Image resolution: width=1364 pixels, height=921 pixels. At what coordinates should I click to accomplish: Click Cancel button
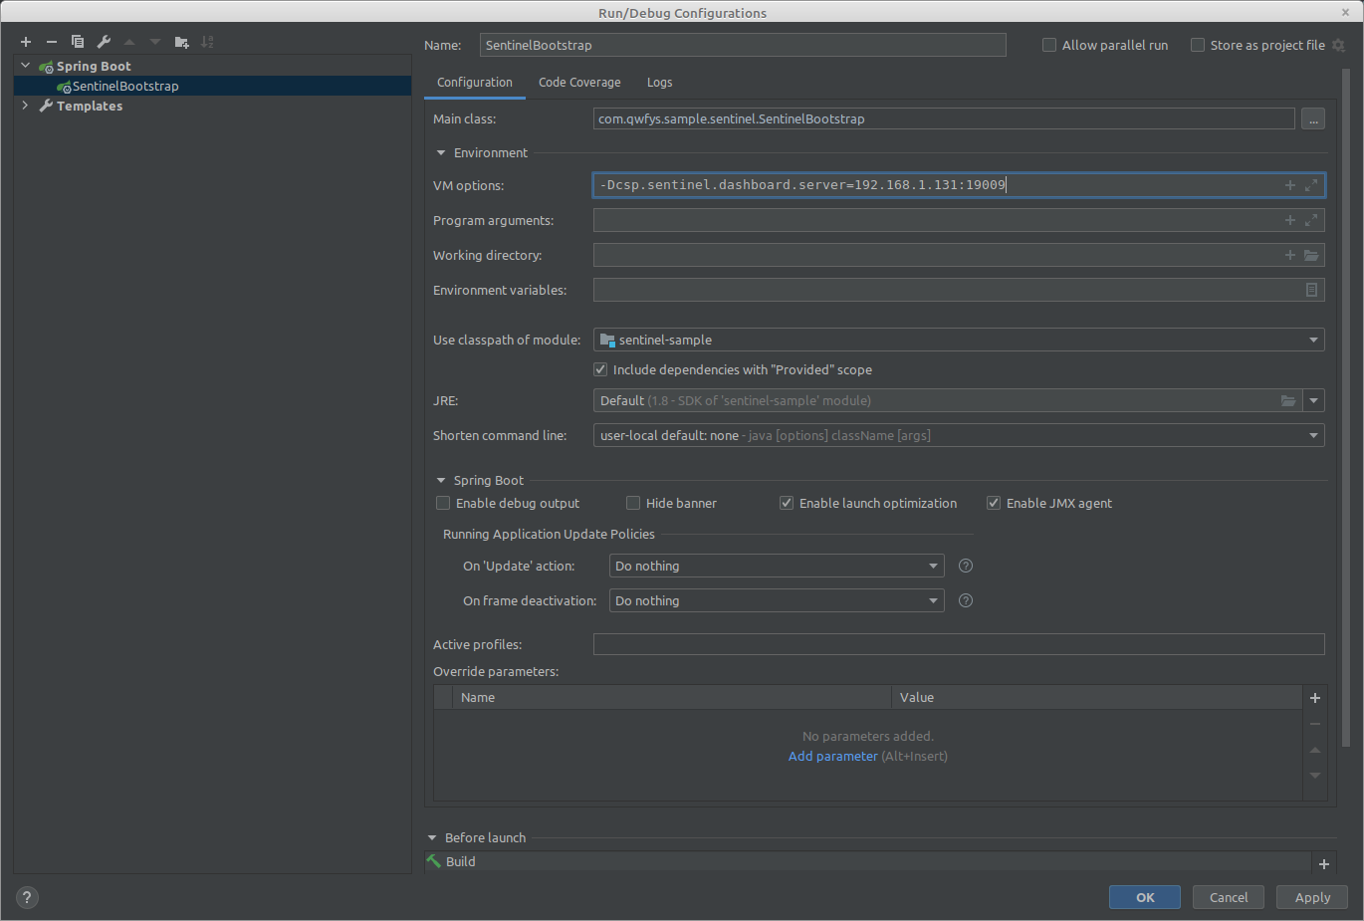click(x=1229, y=897)
